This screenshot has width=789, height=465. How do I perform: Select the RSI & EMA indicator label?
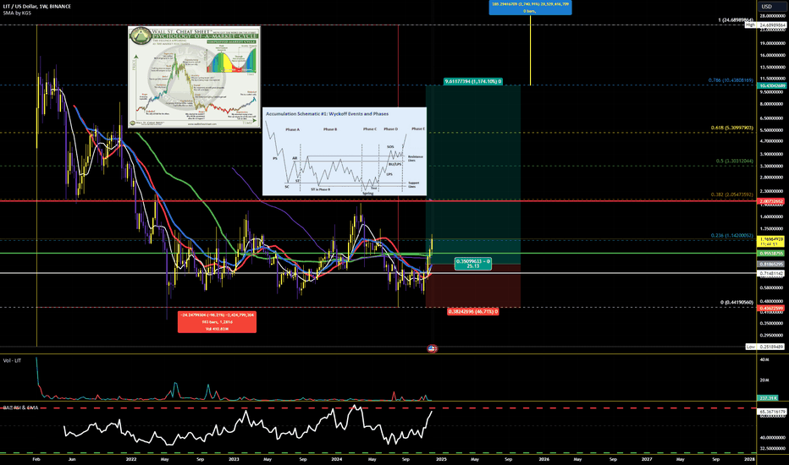coord(20,408)
